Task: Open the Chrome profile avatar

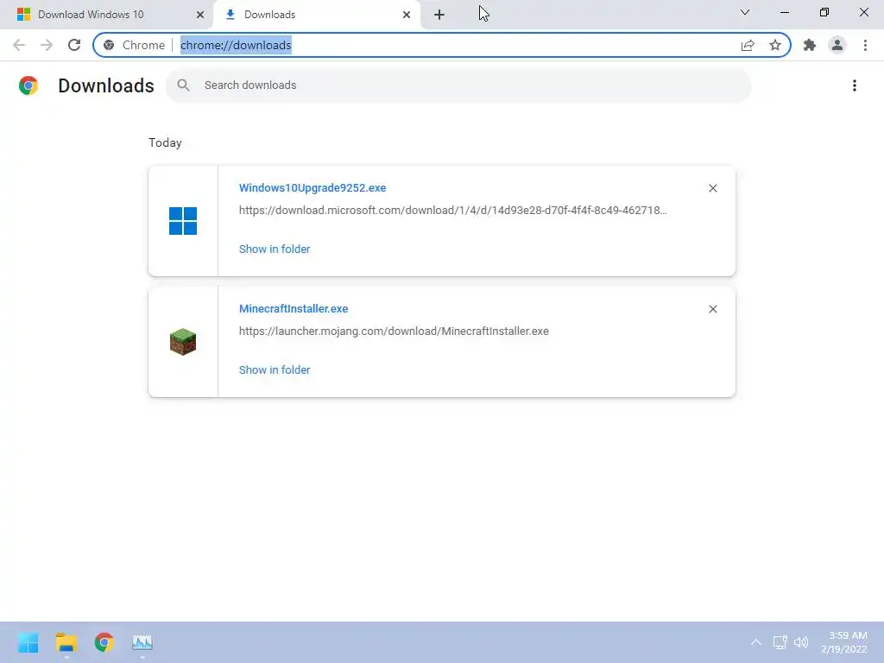Action: 837,45
